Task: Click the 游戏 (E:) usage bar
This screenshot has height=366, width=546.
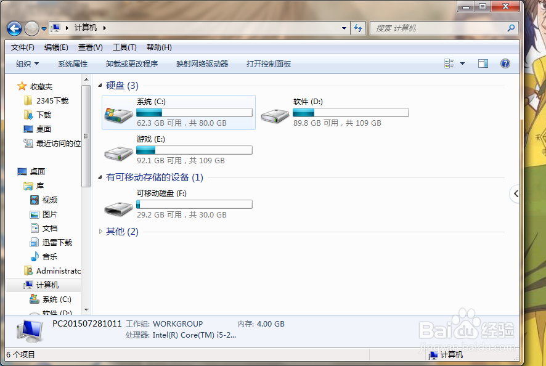Action: [x=194, y=150]
